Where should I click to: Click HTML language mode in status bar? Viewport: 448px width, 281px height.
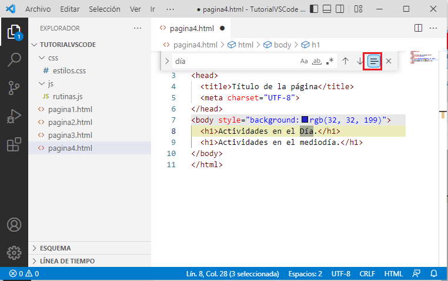point(393,273)
